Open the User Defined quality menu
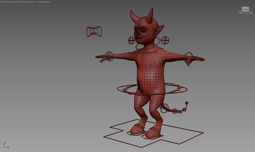Image resolution: width=255 pixels, height=152 pixels. [x=24, y=2]
